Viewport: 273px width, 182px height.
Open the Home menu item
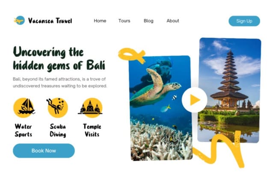[x=100, y=21]
